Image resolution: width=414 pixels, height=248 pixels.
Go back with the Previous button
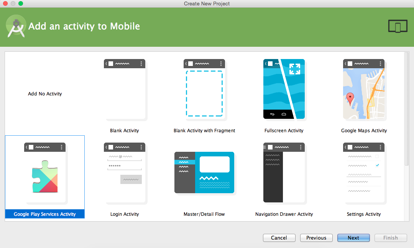point(316,238)
